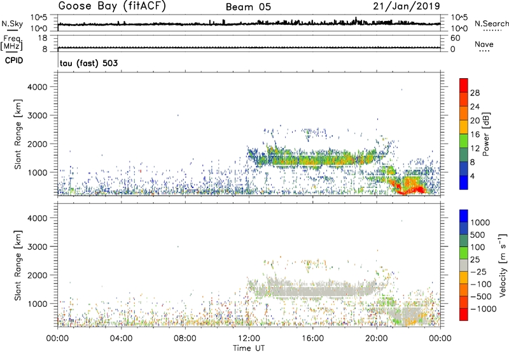Click the gray band of Velocity colorbar
Screen dimensions: 509x352
(464, 266)
